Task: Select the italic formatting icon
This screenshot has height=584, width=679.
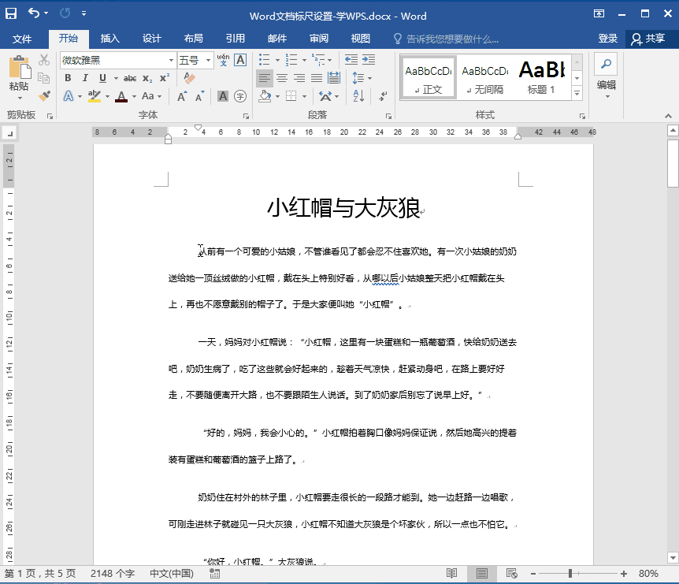Action: [x=85, y=77]
